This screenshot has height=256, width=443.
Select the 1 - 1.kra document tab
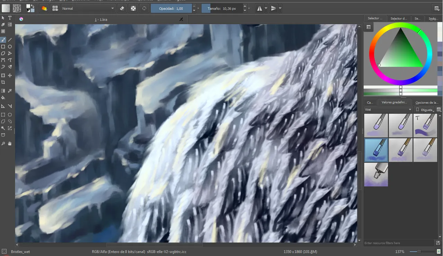point(101,20)
